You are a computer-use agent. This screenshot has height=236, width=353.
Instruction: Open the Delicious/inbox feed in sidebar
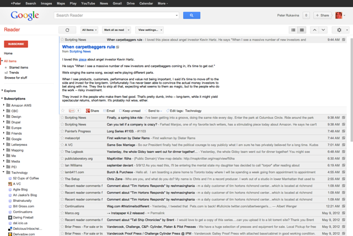tap(25, 229)
